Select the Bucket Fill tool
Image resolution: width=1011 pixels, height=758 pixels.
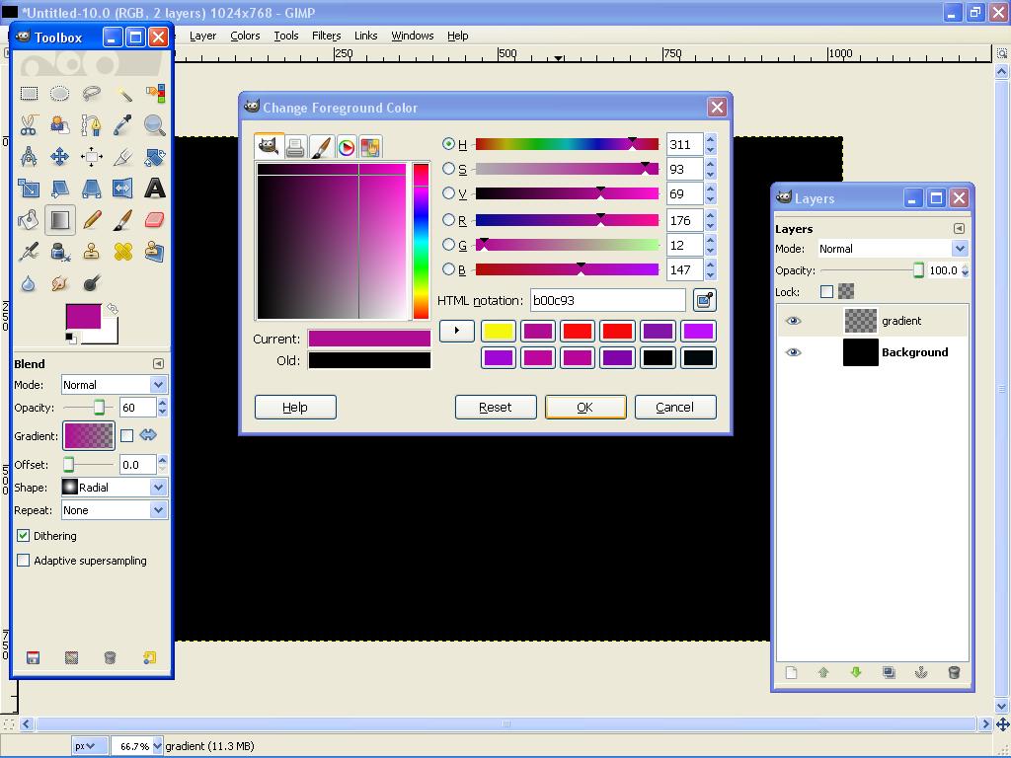(29, 220)
